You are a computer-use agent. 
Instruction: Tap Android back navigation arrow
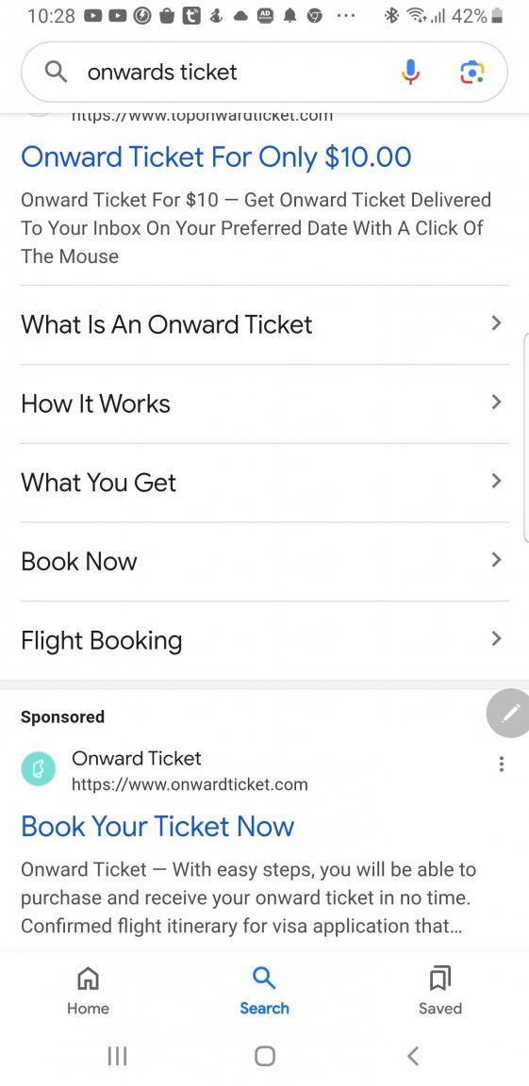click(413, 1056)
